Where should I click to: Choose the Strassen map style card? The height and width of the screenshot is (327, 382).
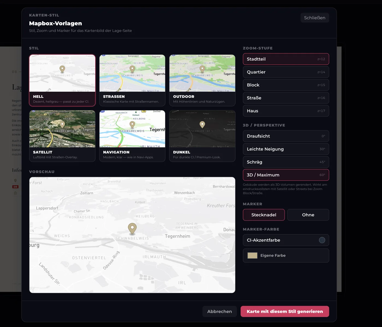(x=132, y=80)
